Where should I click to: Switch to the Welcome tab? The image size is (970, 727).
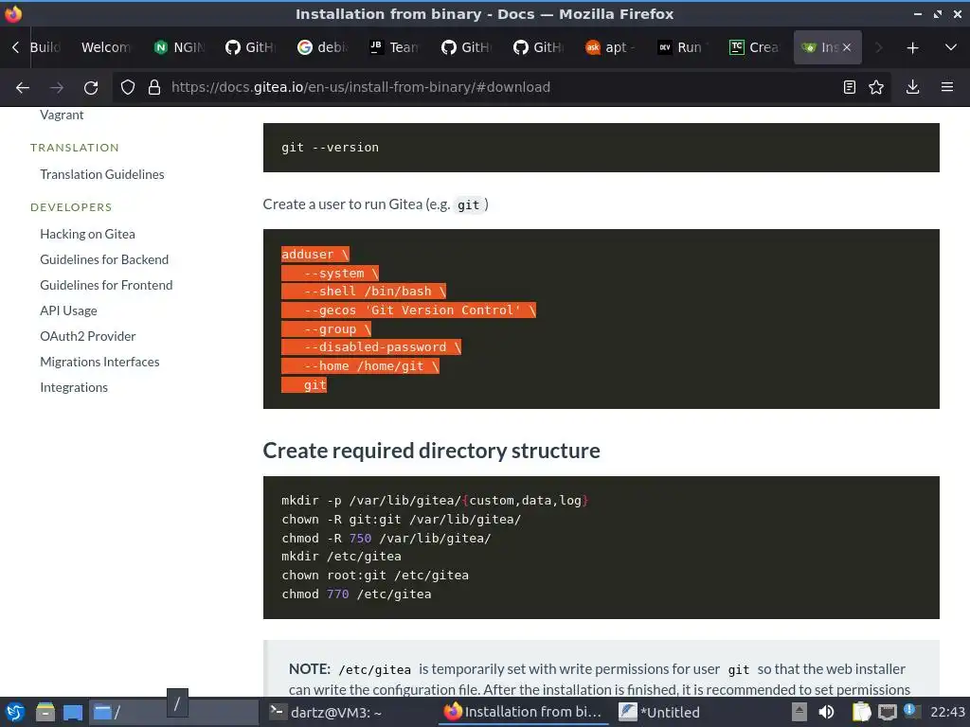pyautogui.click(x=106, y=47)
